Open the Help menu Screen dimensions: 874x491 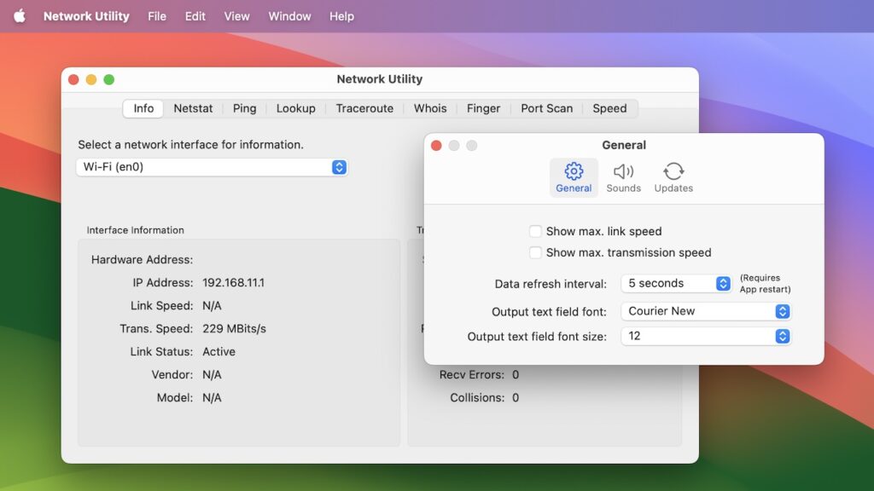coord(341,16)
